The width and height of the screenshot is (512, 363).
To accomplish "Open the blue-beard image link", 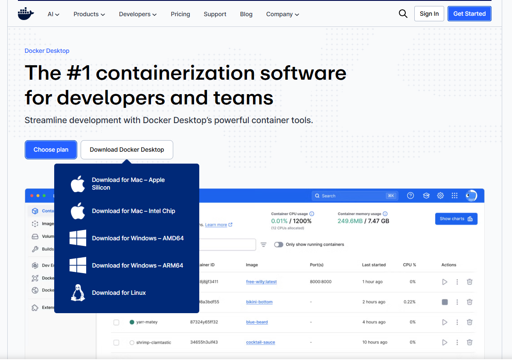I will pos(257,322).
